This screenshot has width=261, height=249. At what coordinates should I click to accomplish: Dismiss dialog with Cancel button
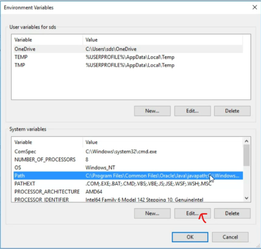tap(230, 237)
